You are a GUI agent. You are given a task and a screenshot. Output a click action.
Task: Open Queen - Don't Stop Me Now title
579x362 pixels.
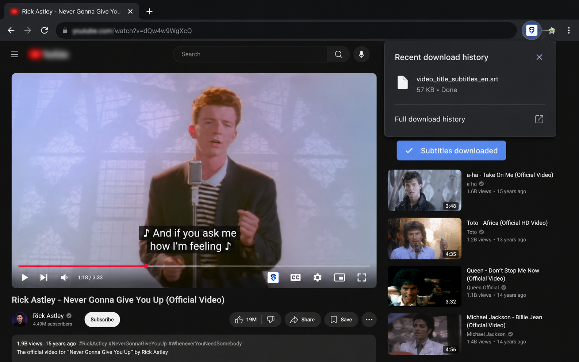pos(503,274)
